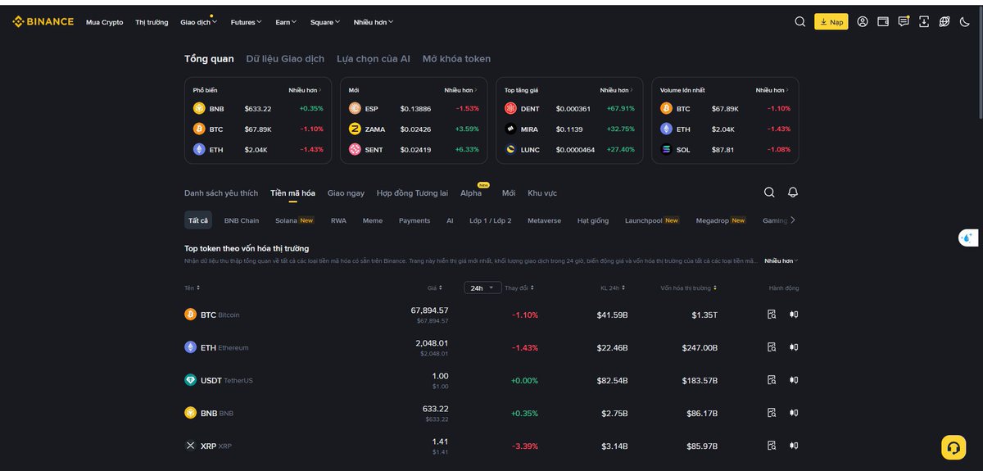Screen dimensions: 983x471
Task: Open the detail icon in XRP row
Action: pos(772,446)
